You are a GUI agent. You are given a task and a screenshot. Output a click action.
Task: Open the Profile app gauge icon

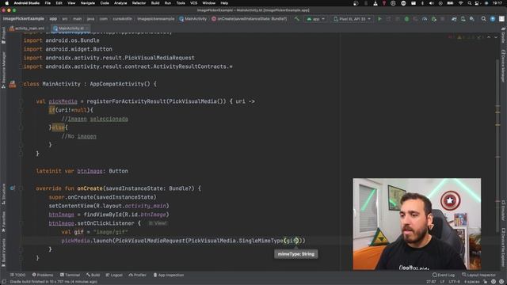click(425, 19)
